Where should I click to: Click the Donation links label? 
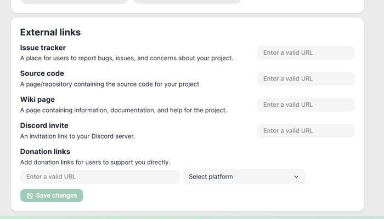coord(45,151)
